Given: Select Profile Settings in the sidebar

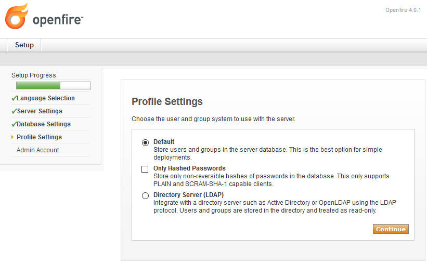Looking at the screenshot, I should [x=39, y=137].
